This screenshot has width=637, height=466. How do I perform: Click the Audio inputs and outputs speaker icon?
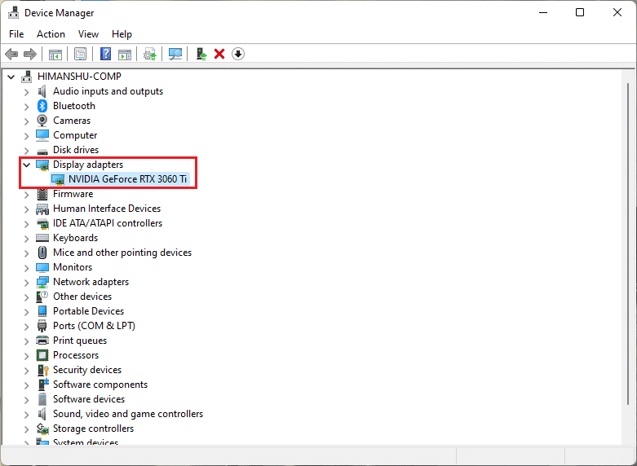coord(42,91)
